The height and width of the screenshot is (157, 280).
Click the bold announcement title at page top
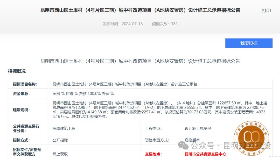point(140,10)
